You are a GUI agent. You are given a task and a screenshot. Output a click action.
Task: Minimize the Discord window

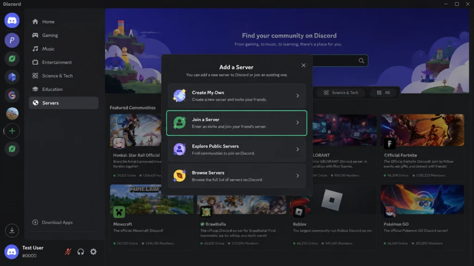(x=446, y=4)
